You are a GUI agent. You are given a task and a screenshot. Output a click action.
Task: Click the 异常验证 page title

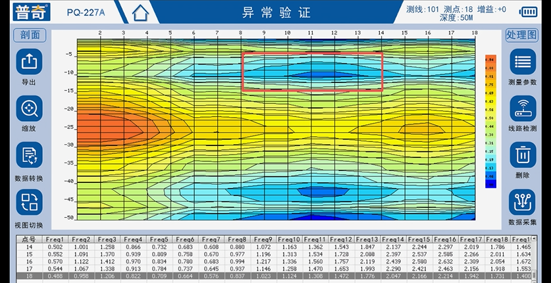(276, 13)
